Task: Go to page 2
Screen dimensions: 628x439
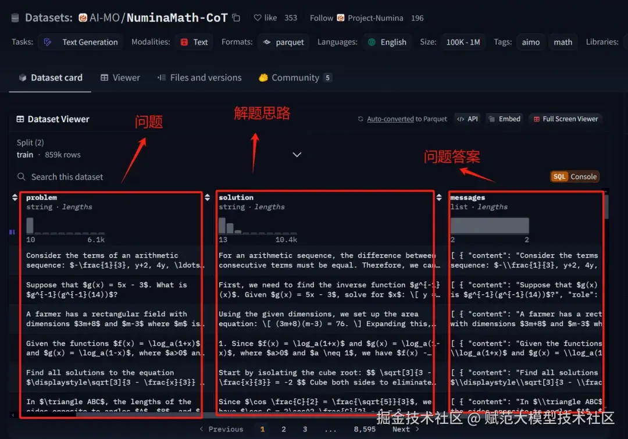Action: (x=284, y=429)
